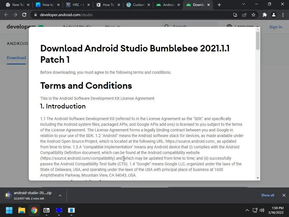
Task: Click the Chrome taskbar icon
Action: (x=34, y=210)
